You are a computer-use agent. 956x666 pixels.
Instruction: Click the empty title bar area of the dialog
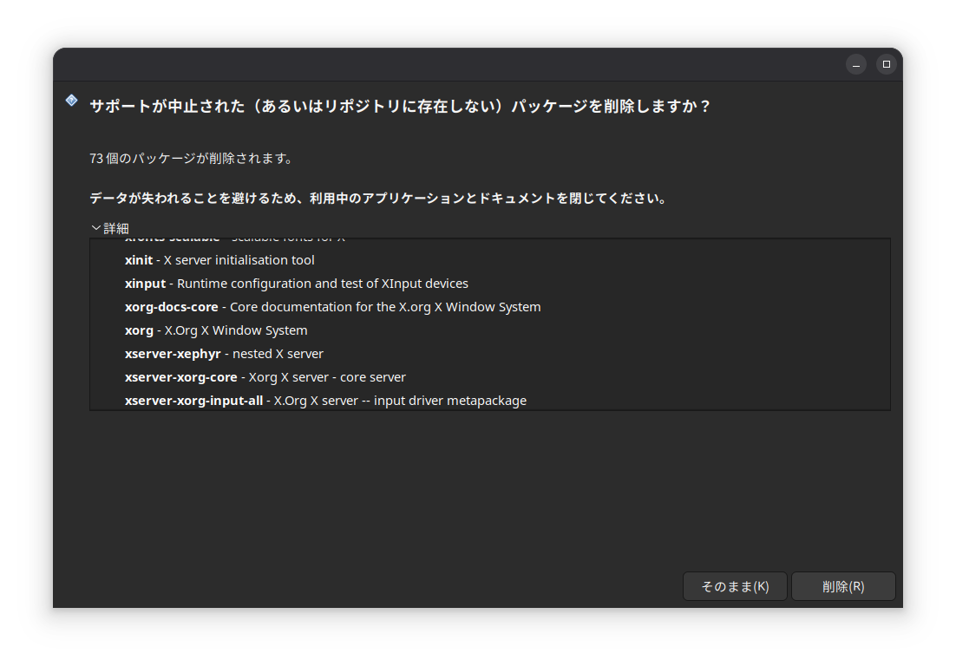coord(434,65)
